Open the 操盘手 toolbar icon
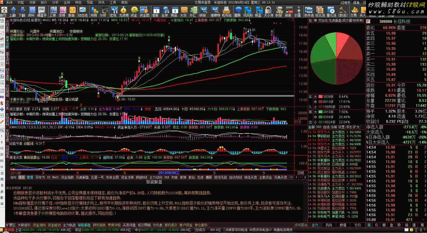Viewport: 427px width, 233px height. (x=42, y=12)
